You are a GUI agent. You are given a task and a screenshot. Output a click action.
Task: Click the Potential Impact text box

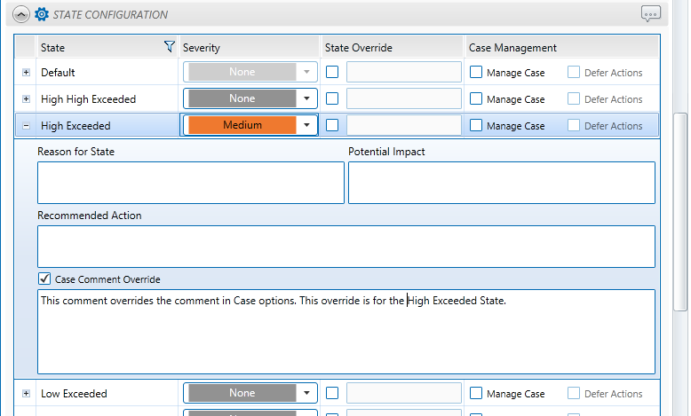502,183
